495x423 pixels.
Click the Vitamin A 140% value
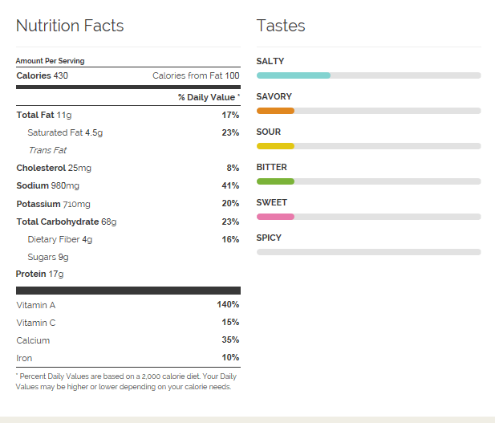(228, 305)
